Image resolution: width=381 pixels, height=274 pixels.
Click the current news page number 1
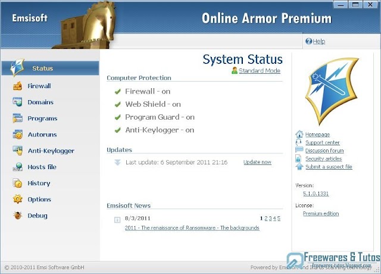[261, 219]
